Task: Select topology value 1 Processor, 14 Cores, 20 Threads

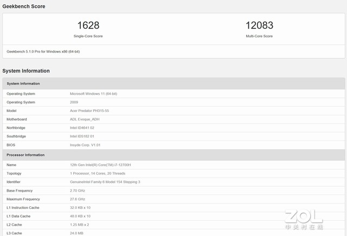Action: click(98, 173)
